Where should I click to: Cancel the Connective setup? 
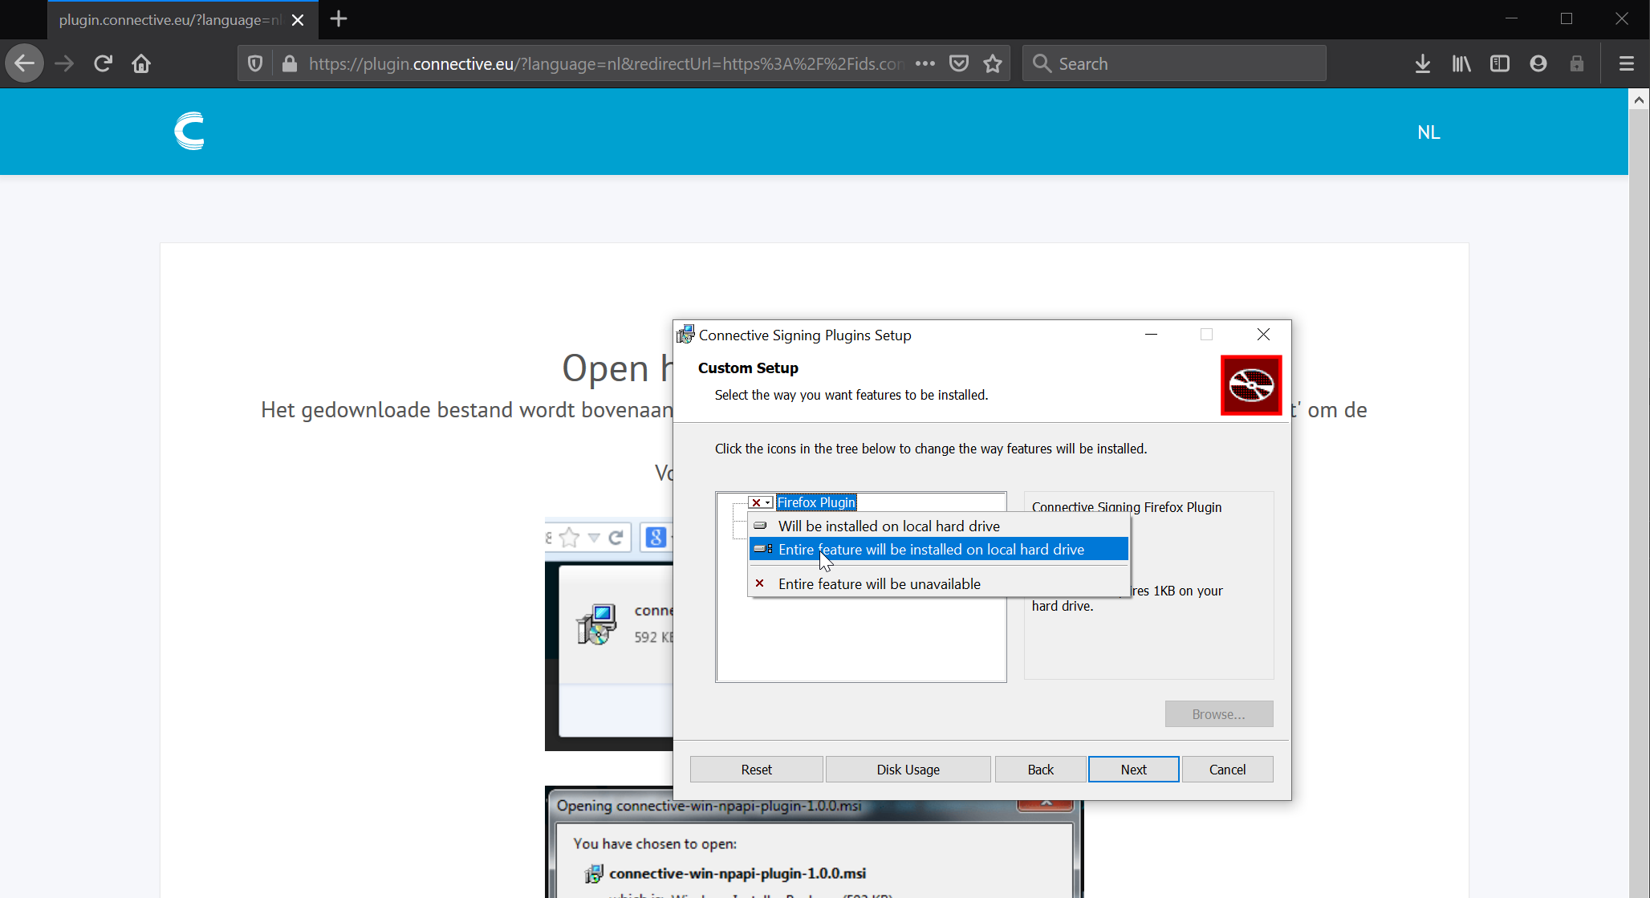click(1227, 770)
